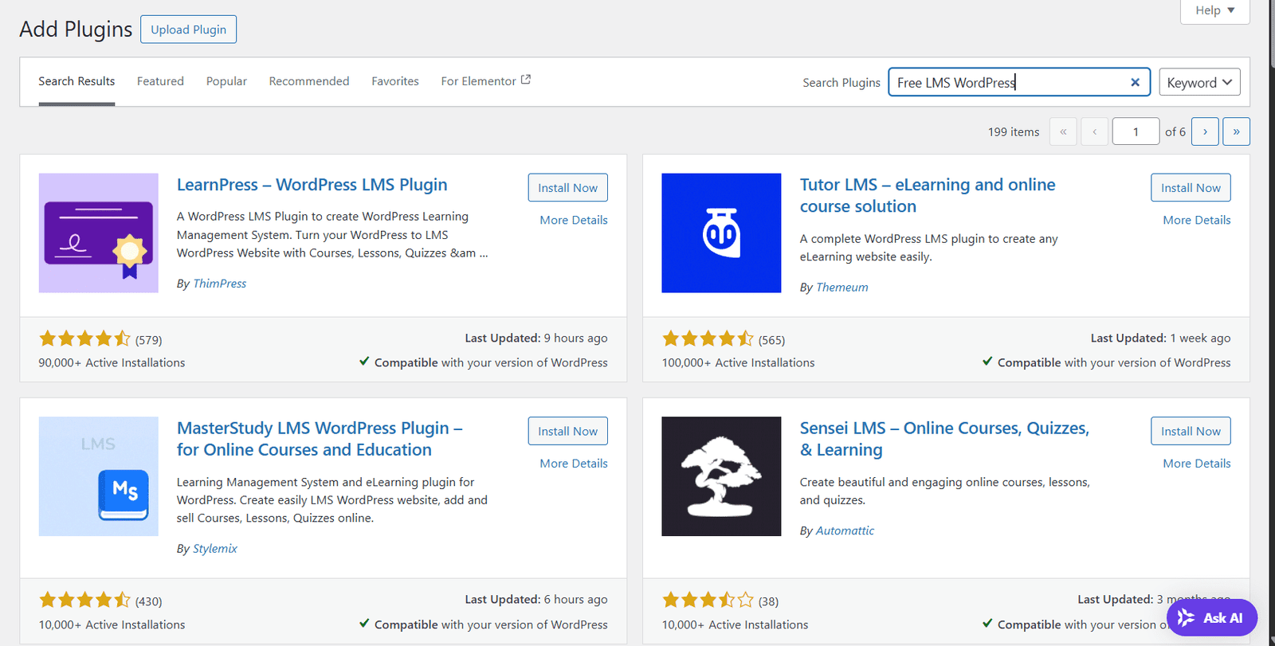Open the Ask AI assistant button
This screenshot has width=1275, height=646.
(1212, 617)
